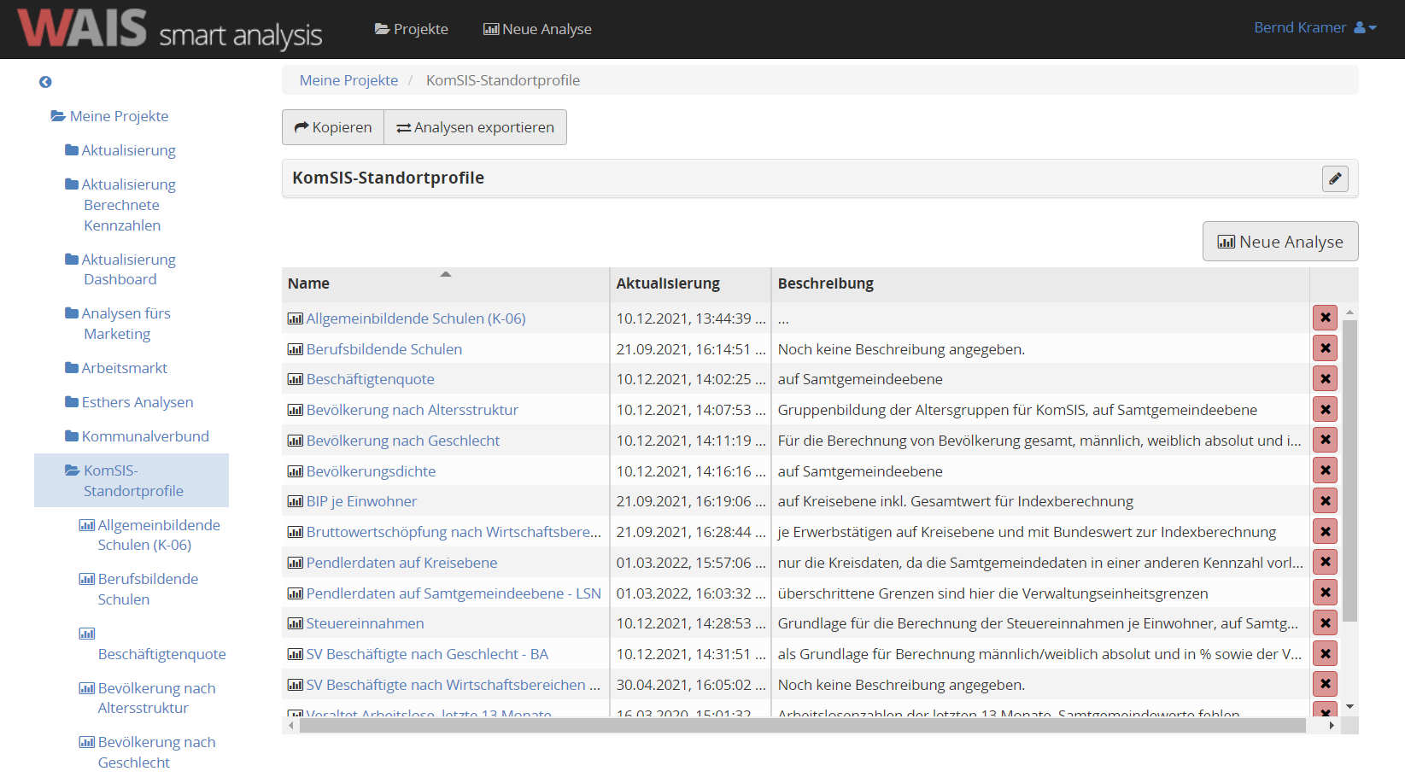Open the Projekte menu in top navbar

click(x=412, y=29)
